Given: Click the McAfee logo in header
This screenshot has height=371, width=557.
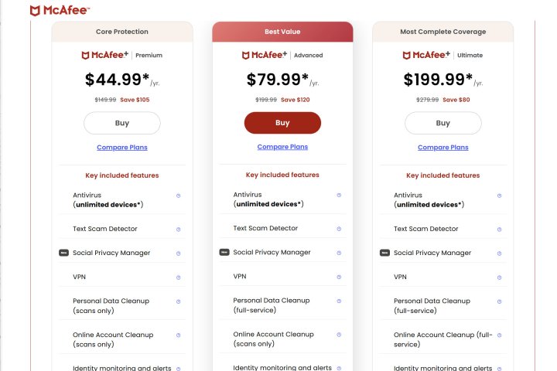Looking at the screenshot, I should [59, 10].
